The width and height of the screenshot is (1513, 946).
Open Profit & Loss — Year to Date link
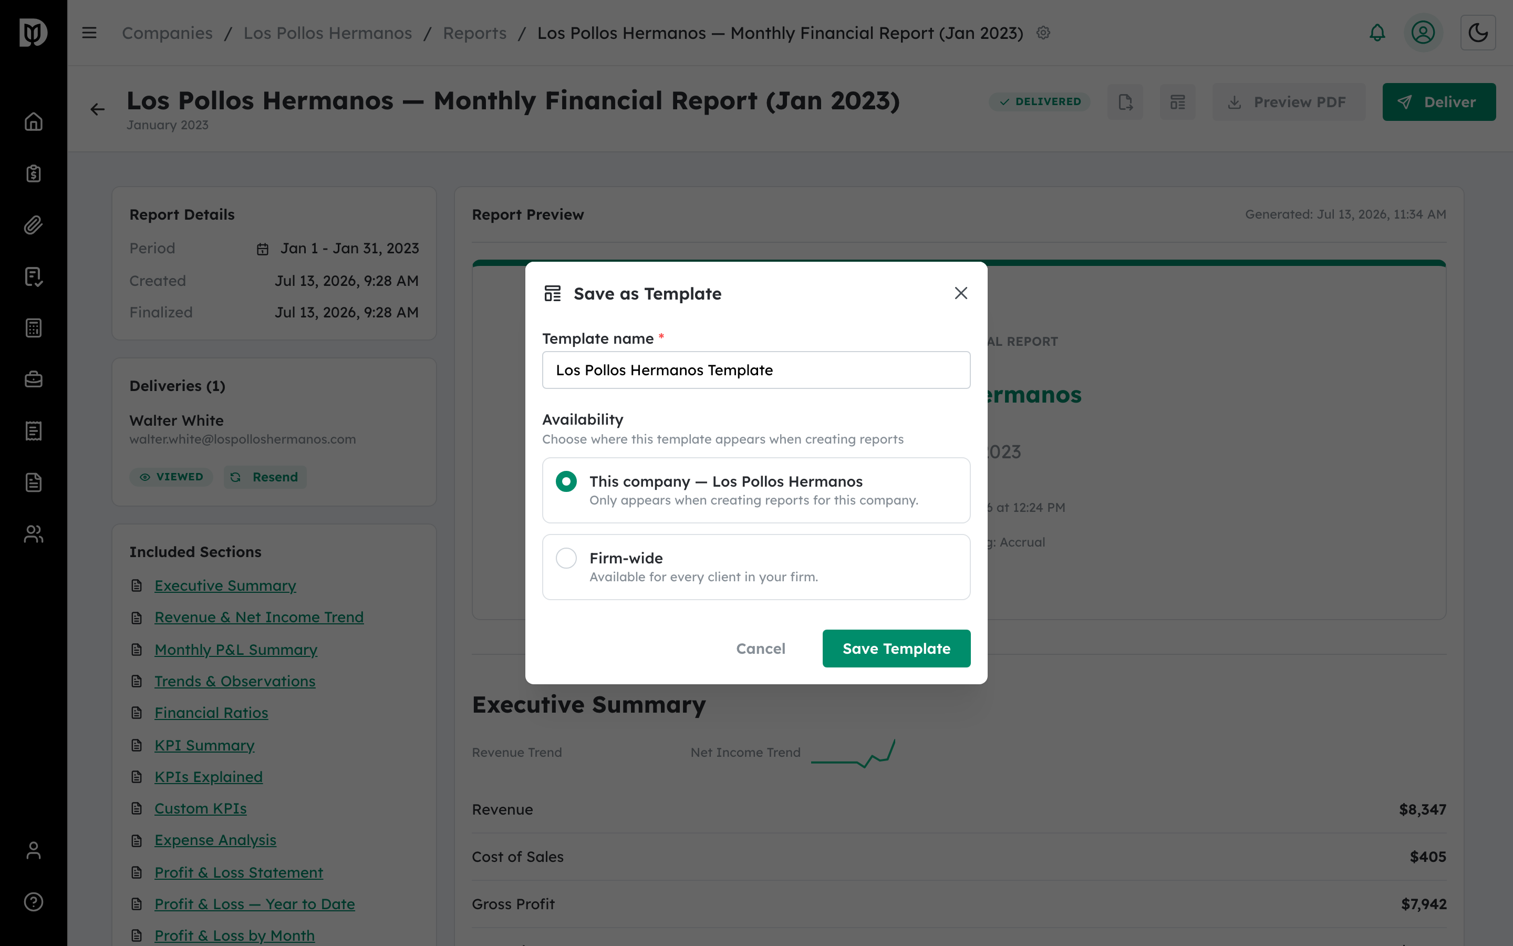[x=254, y=904]
